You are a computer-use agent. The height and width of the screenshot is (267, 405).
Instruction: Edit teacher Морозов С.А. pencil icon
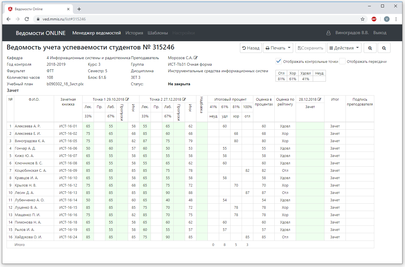(196, 58)
